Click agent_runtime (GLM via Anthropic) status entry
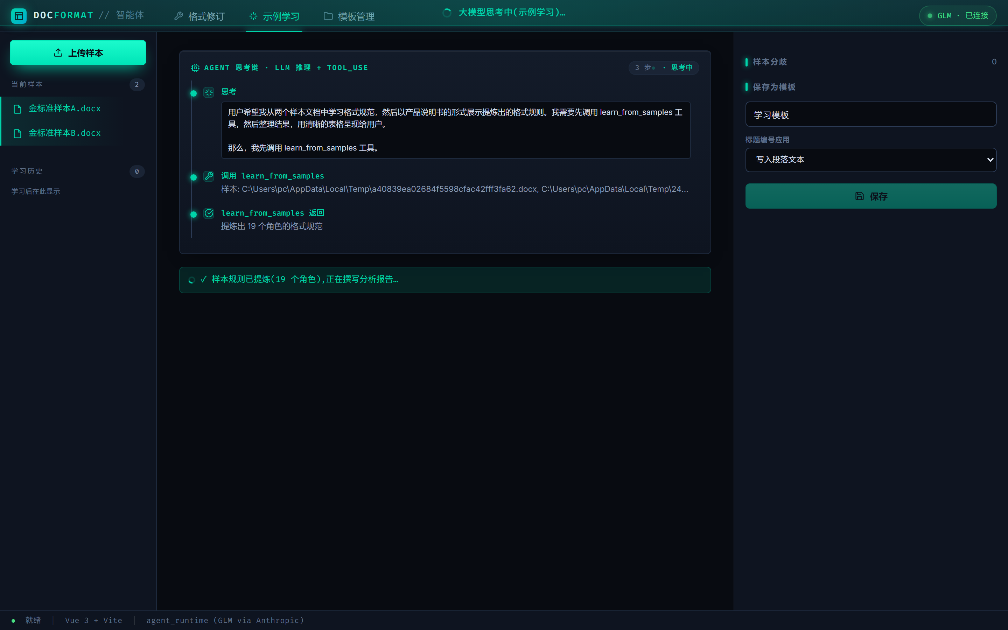The height and width of the screenshot is (630, 1008). [225, 621]
